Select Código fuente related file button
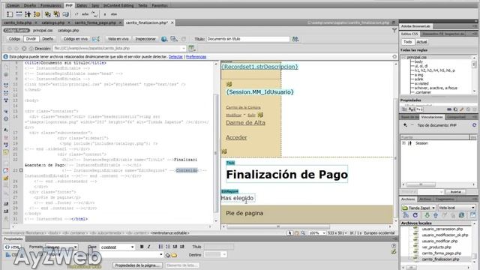 pyautogui.click(x=16, y=30)
